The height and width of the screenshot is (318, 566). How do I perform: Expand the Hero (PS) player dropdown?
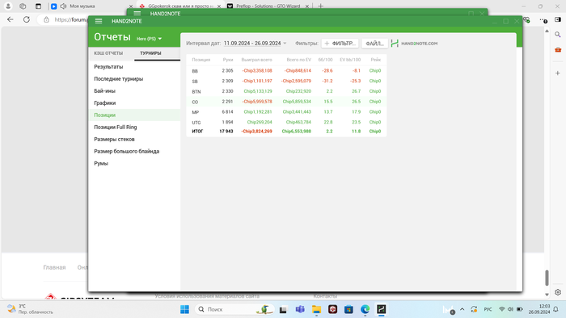click(149, 39)
